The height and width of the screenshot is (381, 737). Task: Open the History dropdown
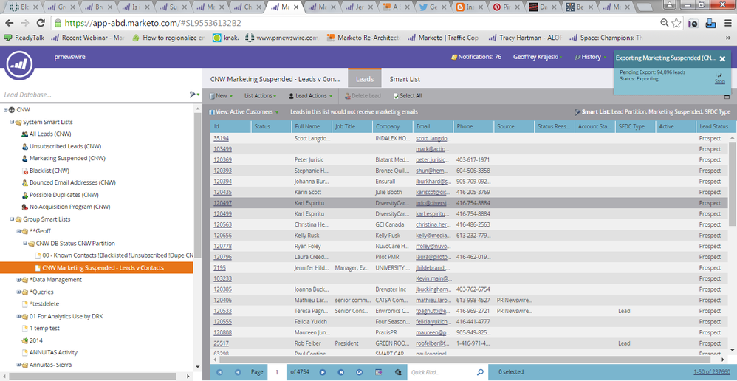pyautogui.click(x=591, y=57)
